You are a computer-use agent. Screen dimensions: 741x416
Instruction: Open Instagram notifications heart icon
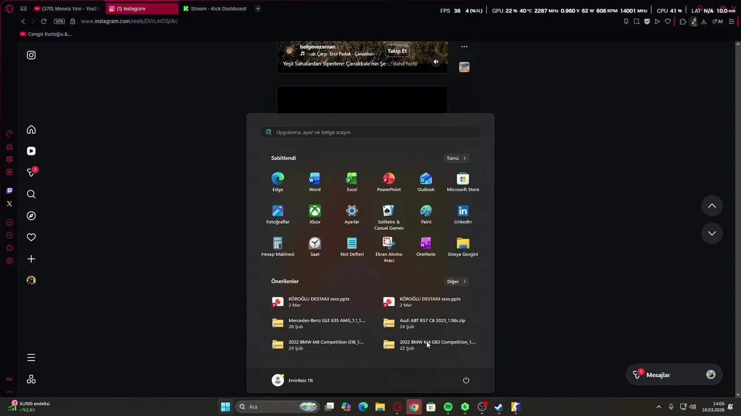(31, 237)
